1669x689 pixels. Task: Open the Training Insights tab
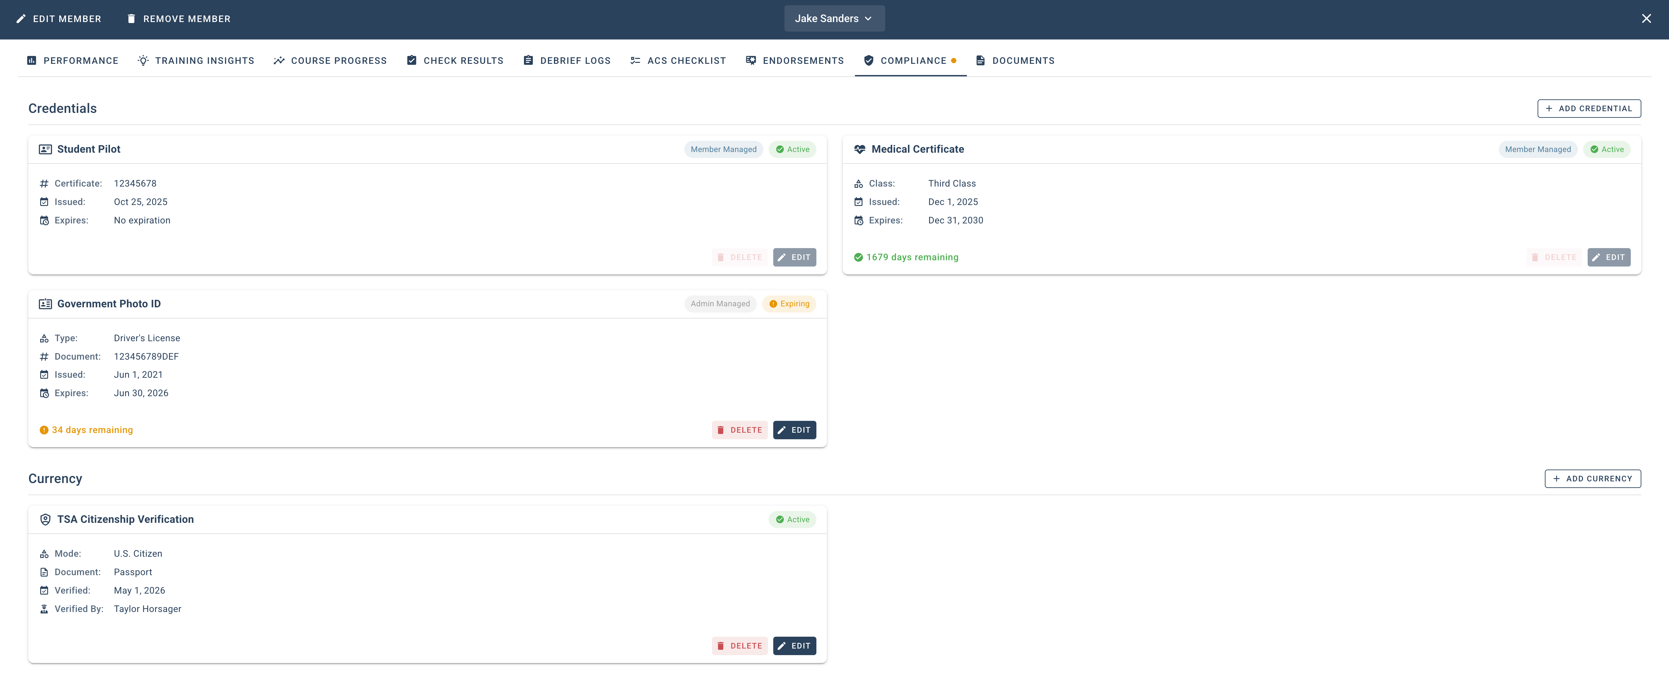(x=196, y=61)
